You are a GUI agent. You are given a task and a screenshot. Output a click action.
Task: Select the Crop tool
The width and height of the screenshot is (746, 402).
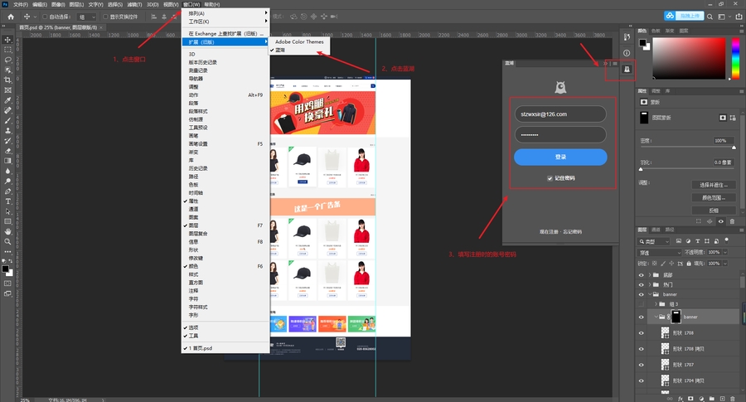pos(7,80)
